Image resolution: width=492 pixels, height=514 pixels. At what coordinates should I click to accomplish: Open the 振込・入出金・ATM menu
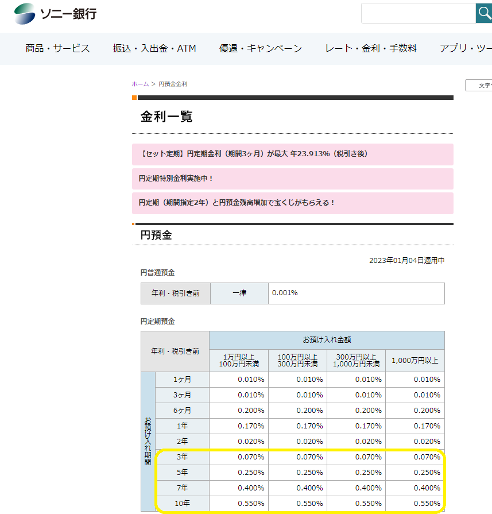pyautogui.click(x=154, y=48)
